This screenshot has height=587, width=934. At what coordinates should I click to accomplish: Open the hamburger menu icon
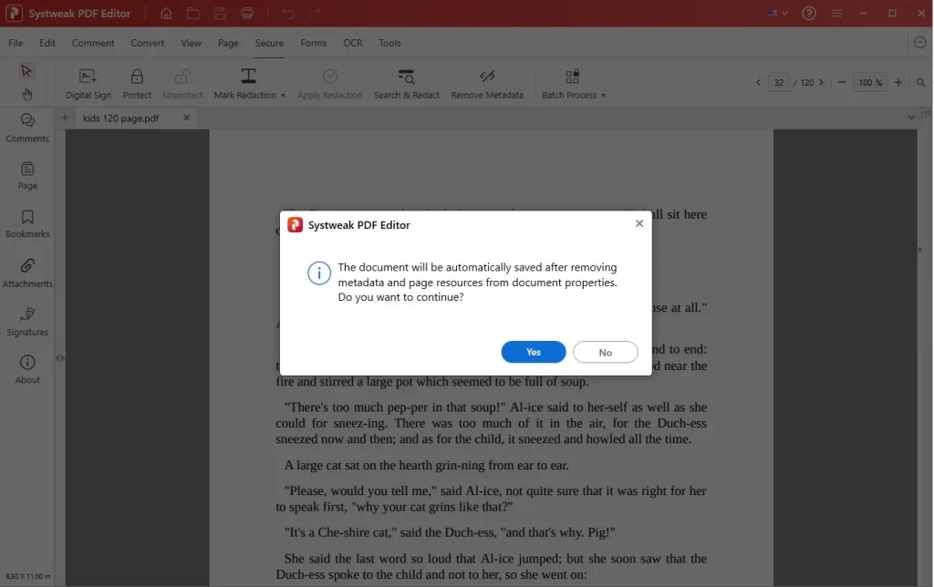pyautogui.click(x=837, y=13)
